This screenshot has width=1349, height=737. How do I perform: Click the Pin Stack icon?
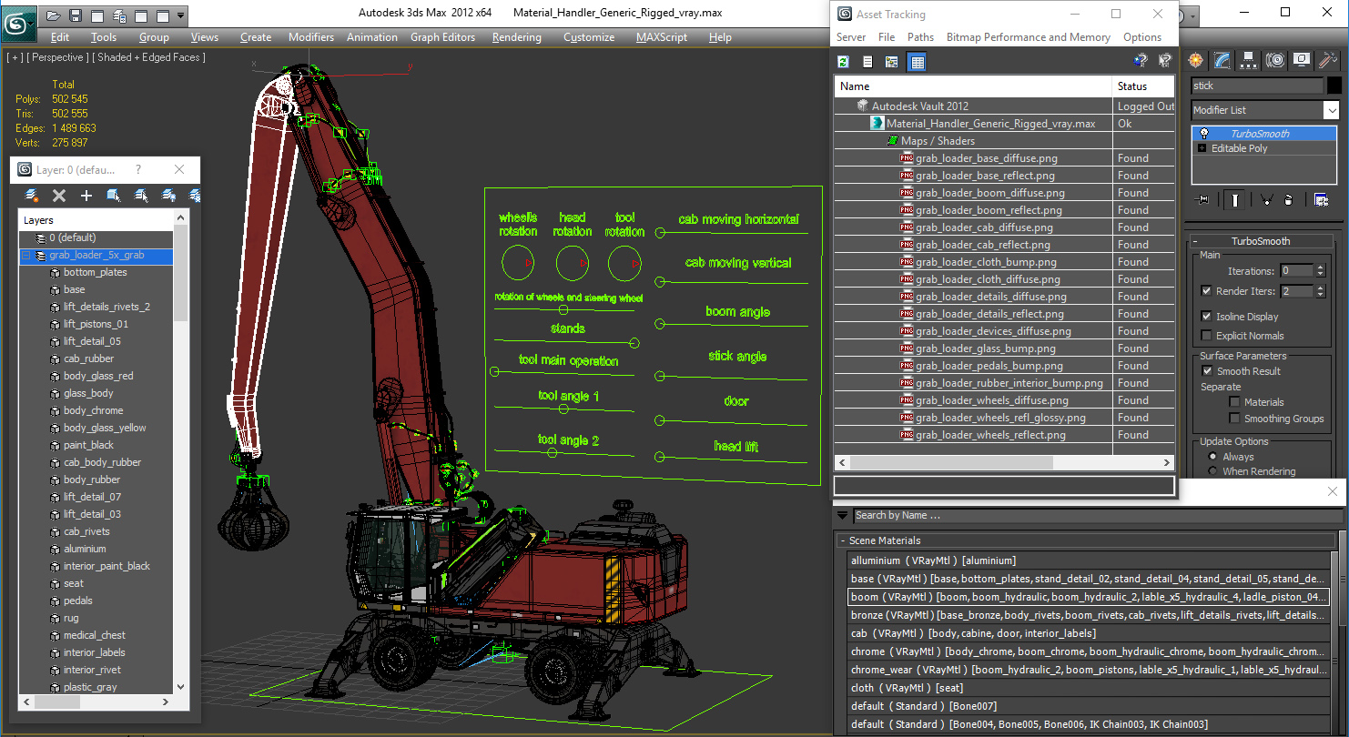[1203, 200]
